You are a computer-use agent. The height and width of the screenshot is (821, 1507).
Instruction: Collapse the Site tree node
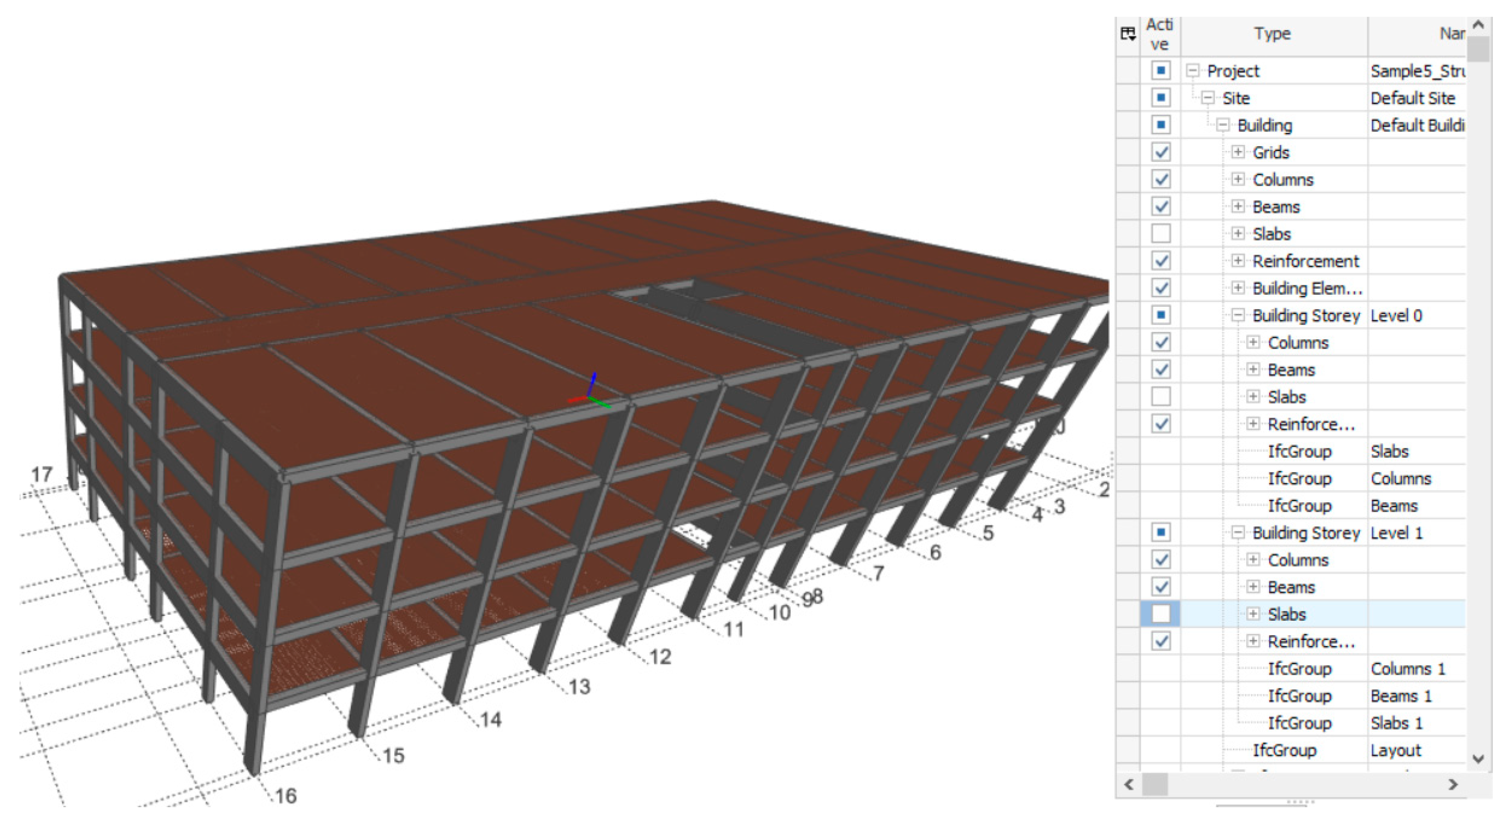point(1207,98)
